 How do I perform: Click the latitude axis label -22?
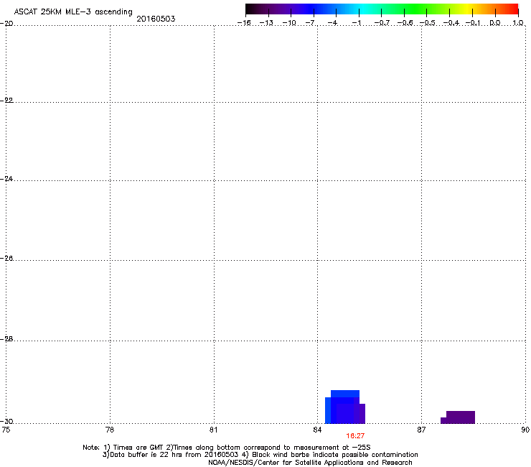[x=6, y=101]
